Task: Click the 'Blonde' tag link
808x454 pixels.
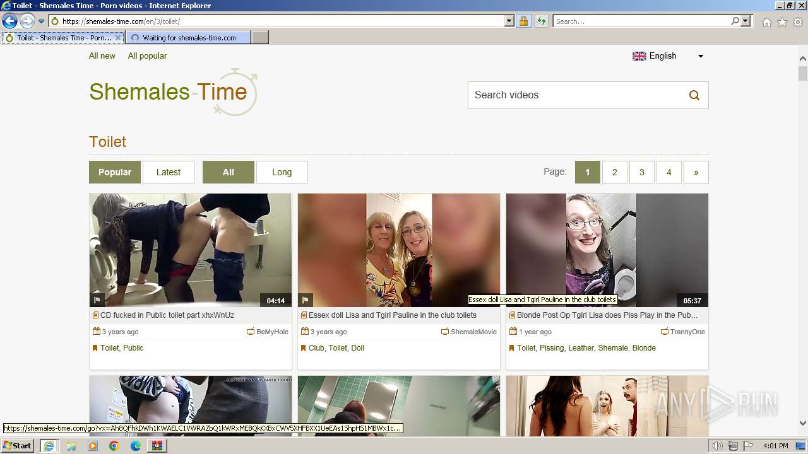Action: pos(644,348)
